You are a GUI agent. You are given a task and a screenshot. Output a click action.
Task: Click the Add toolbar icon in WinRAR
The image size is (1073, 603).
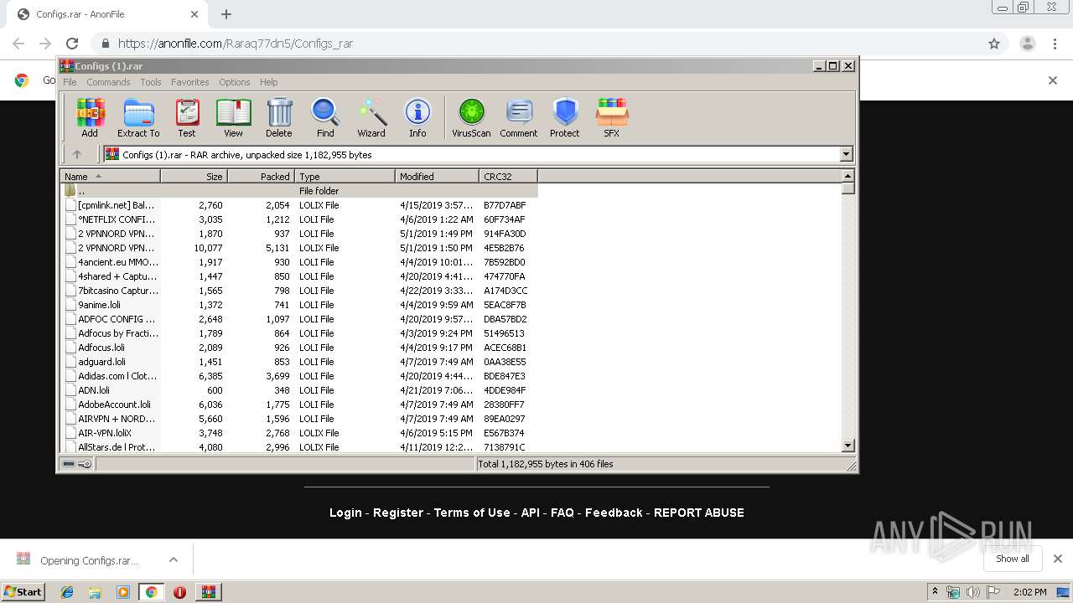[90, 117]
